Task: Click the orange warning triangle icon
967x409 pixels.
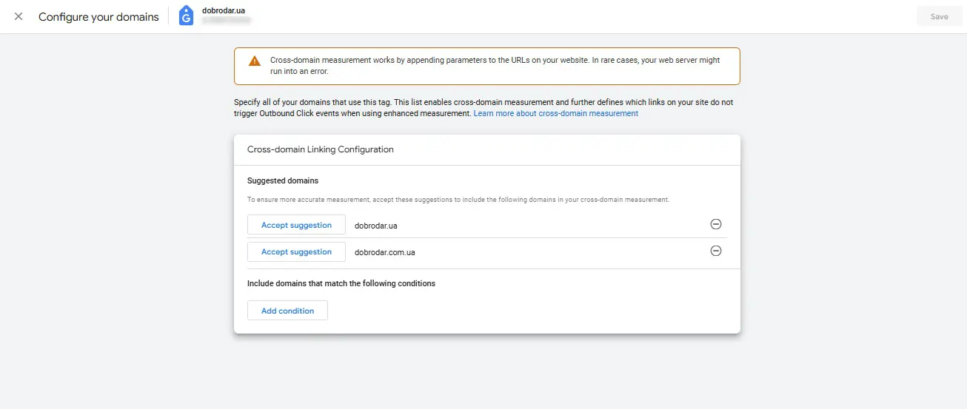Action: (255, 61)
